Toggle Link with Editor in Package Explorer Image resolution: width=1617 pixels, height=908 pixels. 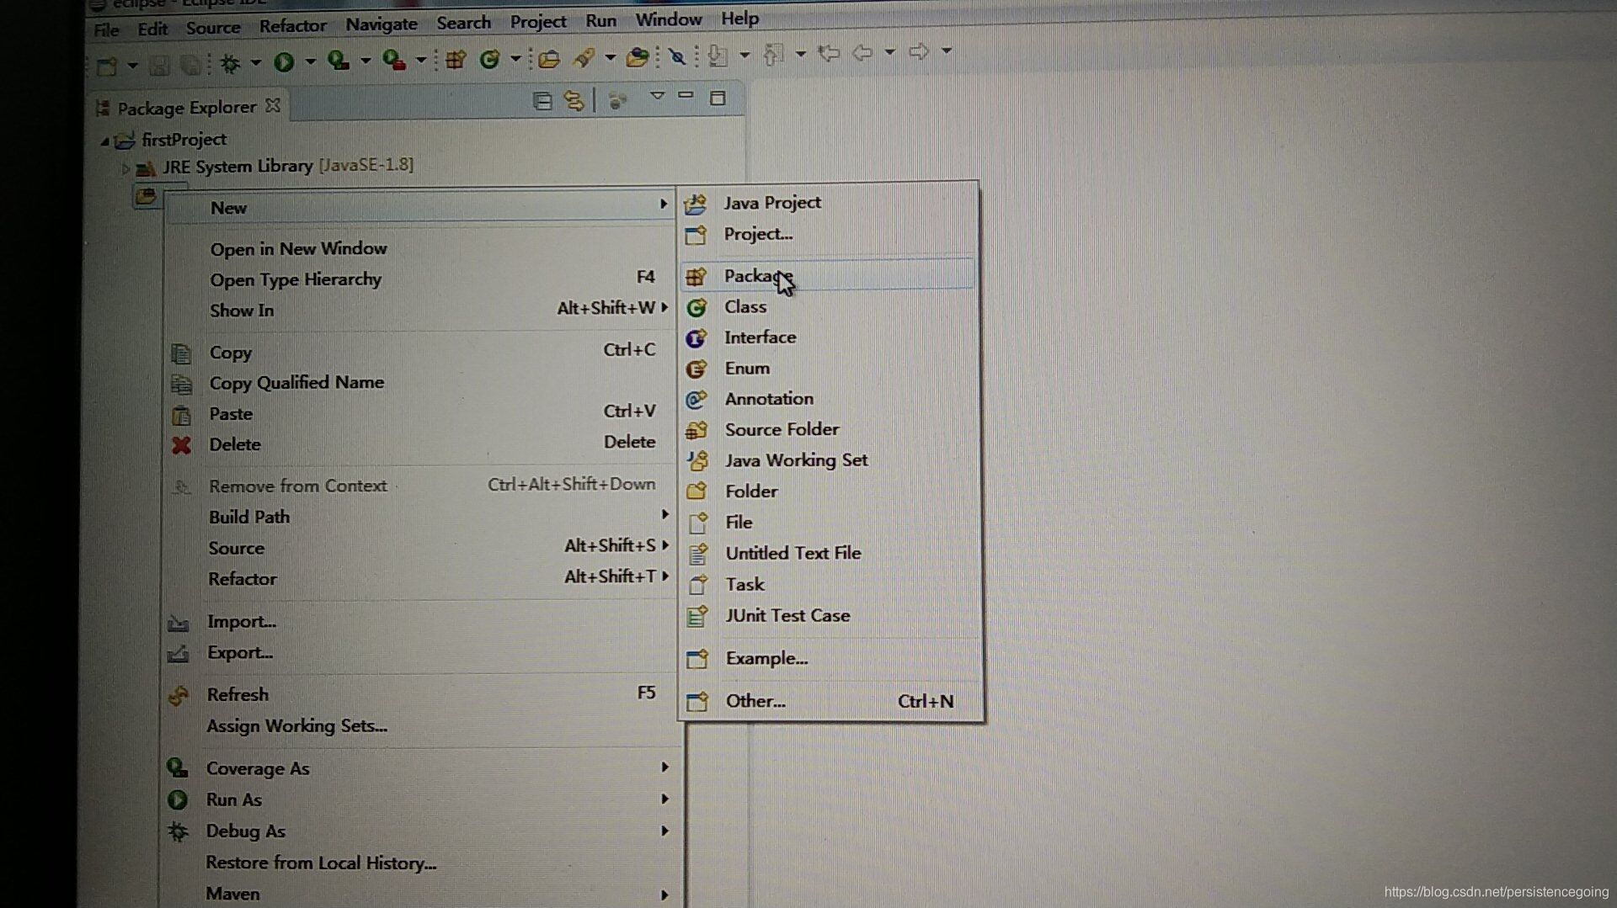click(574, 101)
